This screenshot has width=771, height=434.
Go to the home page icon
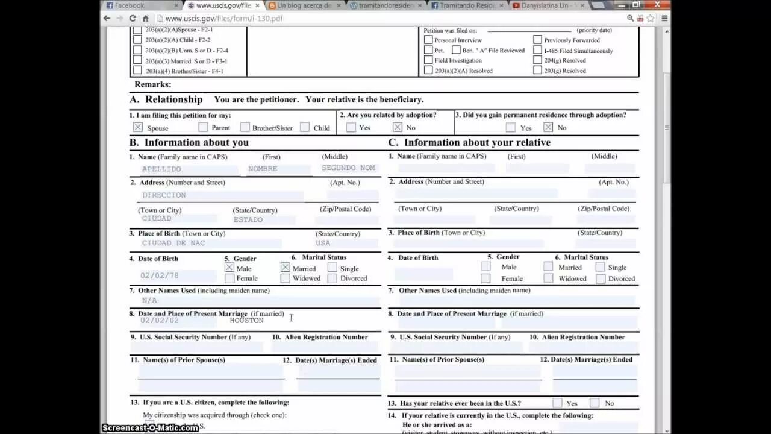pos(145,18)
